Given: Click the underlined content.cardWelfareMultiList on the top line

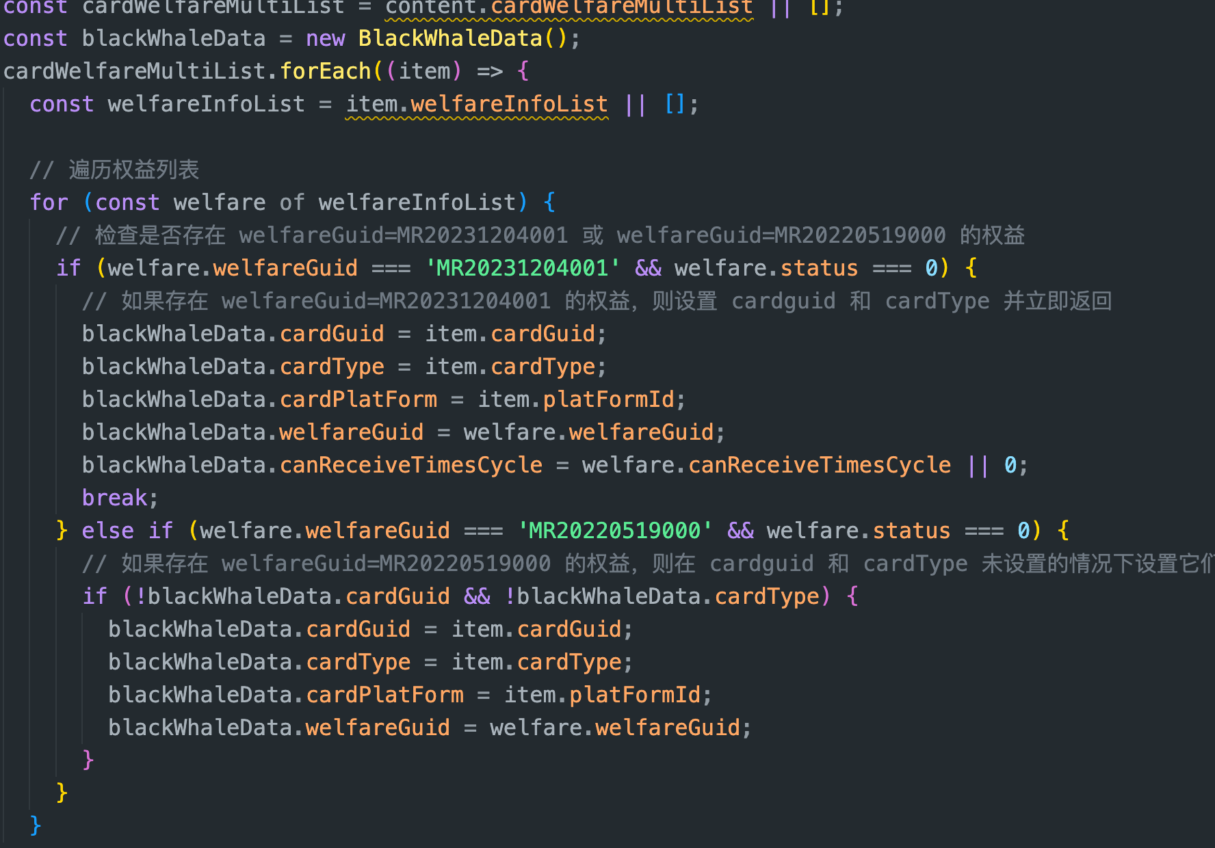Looking at the screenshot, I should tap(569, 8).
